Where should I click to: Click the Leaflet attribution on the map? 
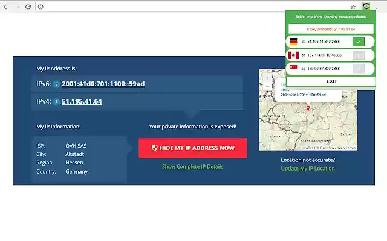[x=308, y=148]
